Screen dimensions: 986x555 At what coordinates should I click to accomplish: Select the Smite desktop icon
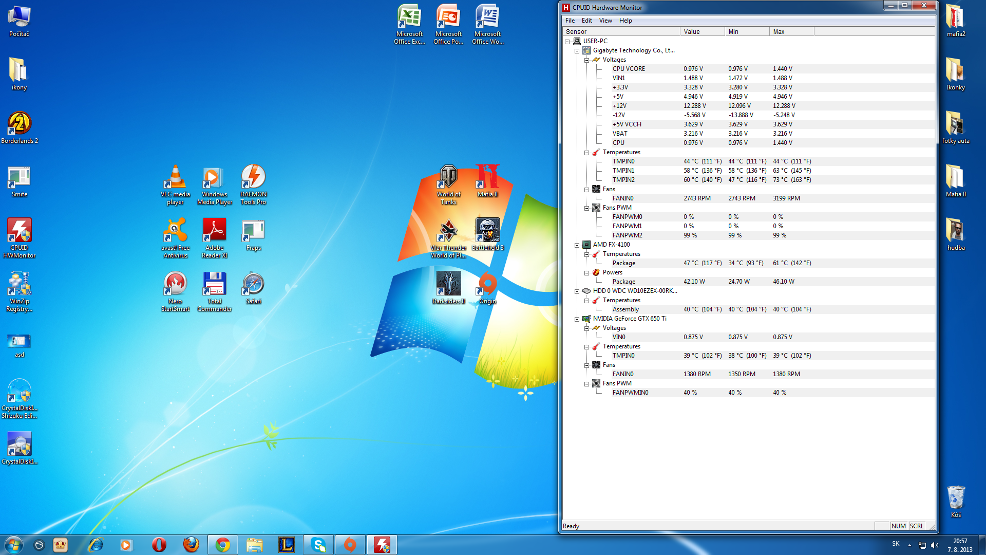[20, 181]
